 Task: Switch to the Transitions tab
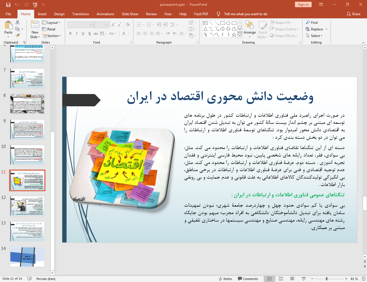81,14
